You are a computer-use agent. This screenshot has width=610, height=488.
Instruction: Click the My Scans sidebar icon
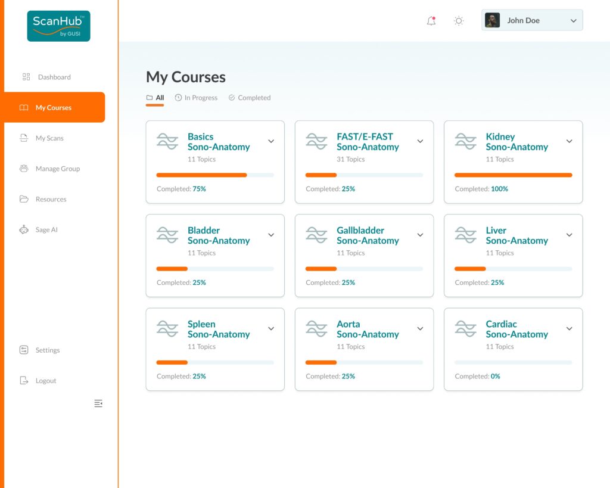[x=24, y=138]
